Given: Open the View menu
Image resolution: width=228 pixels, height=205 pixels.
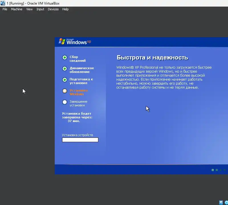Looking at the screenshot, I should click(x=29, y=9).
